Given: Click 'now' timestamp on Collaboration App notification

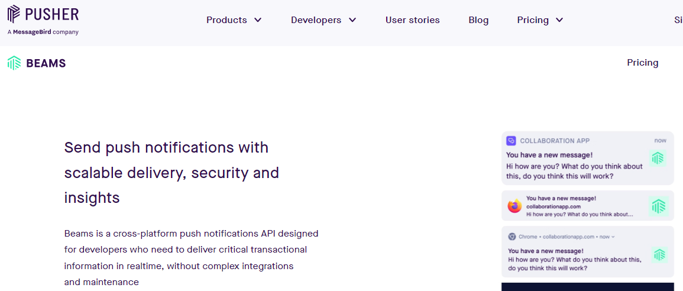Looking at the screenshot, I should click(661, 141).
